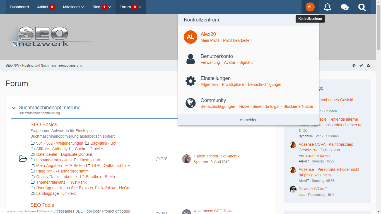The height and width of the screenshot is (214, 381).
Task: Toggle the crossed-eye hidden forums icon
Action: pyautogui.click(x=354, y=65)
